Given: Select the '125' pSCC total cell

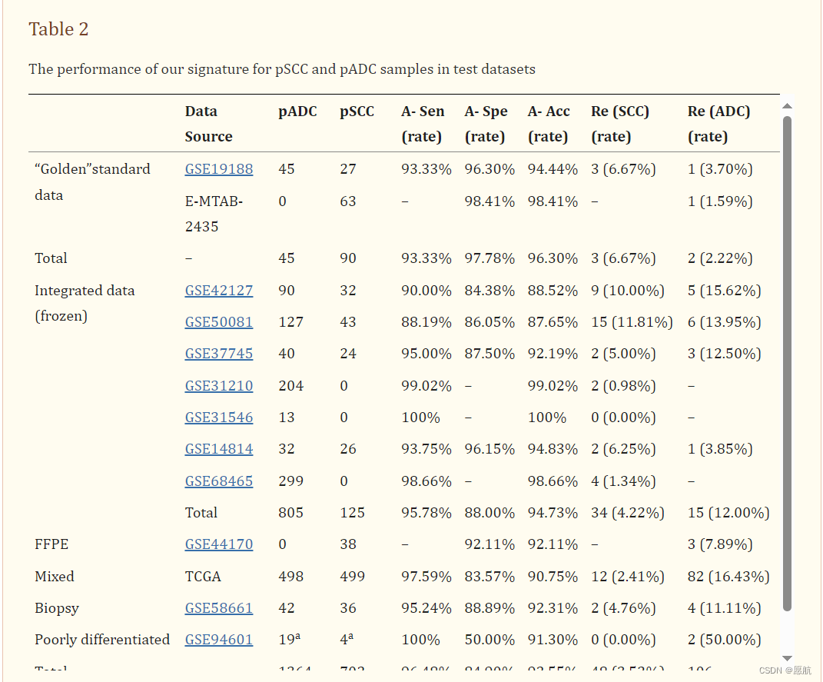Looking at the screenshot, I should 352,512.
